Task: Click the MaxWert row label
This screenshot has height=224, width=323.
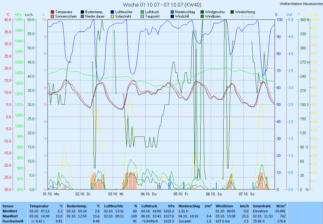Action: pyautogui.click(x=10, y=216)
